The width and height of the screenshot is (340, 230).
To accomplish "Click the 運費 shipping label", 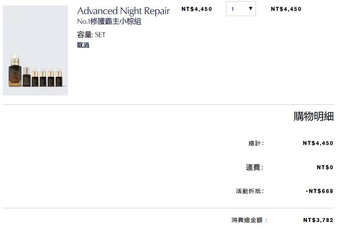I will pyautogui.click(x=254, y=167).
